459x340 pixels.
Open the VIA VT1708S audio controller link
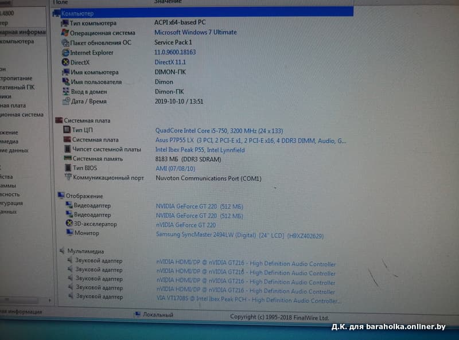point(248,300)
